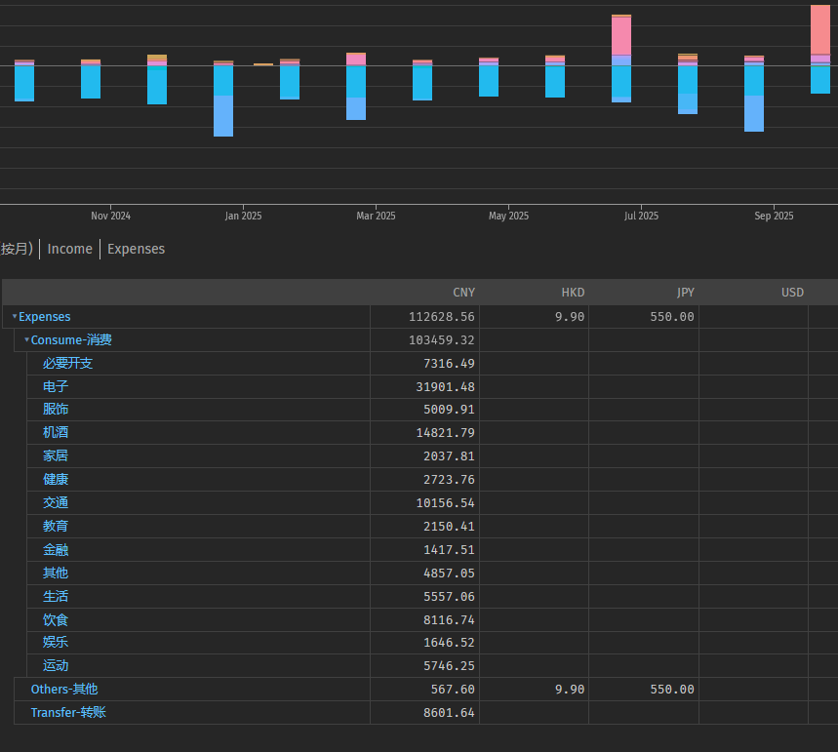Open the 运动 account
Image resolution: width=838 pixels, height=752 pixels.
[56, 666]
